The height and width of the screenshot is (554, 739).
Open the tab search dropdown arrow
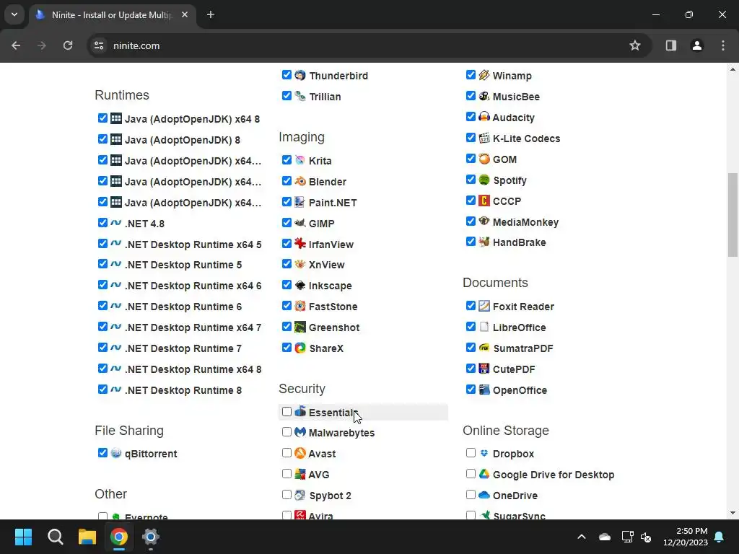14,14
